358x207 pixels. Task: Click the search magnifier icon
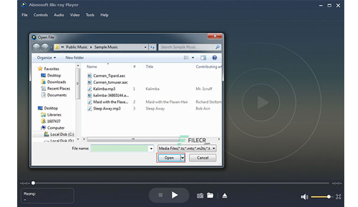[218, 47]
